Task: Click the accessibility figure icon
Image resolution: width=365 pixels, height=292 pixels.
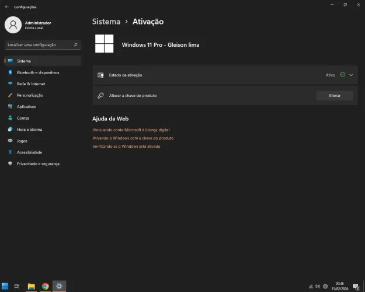Action: (11, 152)
